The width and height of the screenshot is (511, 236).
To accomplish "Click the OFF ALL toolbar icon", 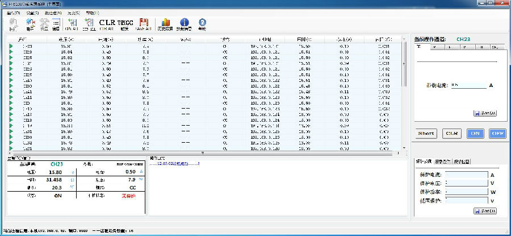I will point(89,23).
